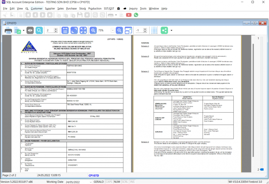Open the Working Date dropdown
269x184 pixels.
(91, 182)
